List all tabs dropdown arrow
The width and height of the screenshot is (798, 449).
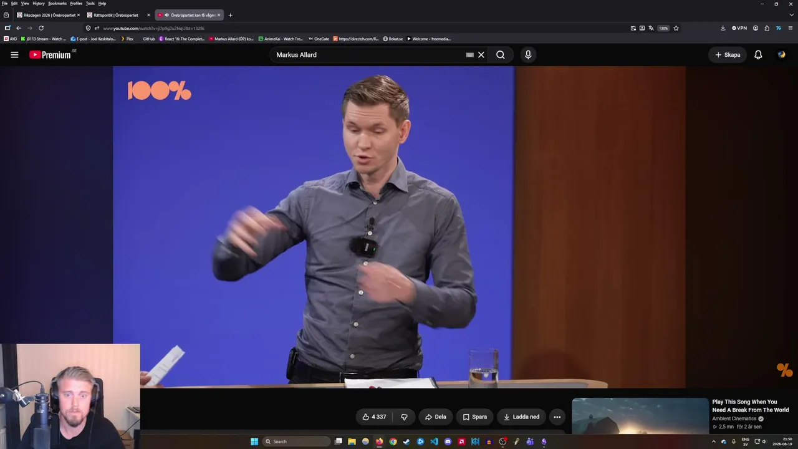click(x=791, y=15)
